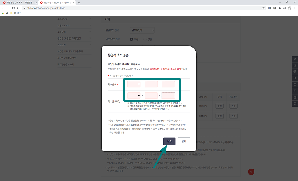298x181 pixels.
Task: Open the 'S' extension icon in toolbar
Action: 275,8
